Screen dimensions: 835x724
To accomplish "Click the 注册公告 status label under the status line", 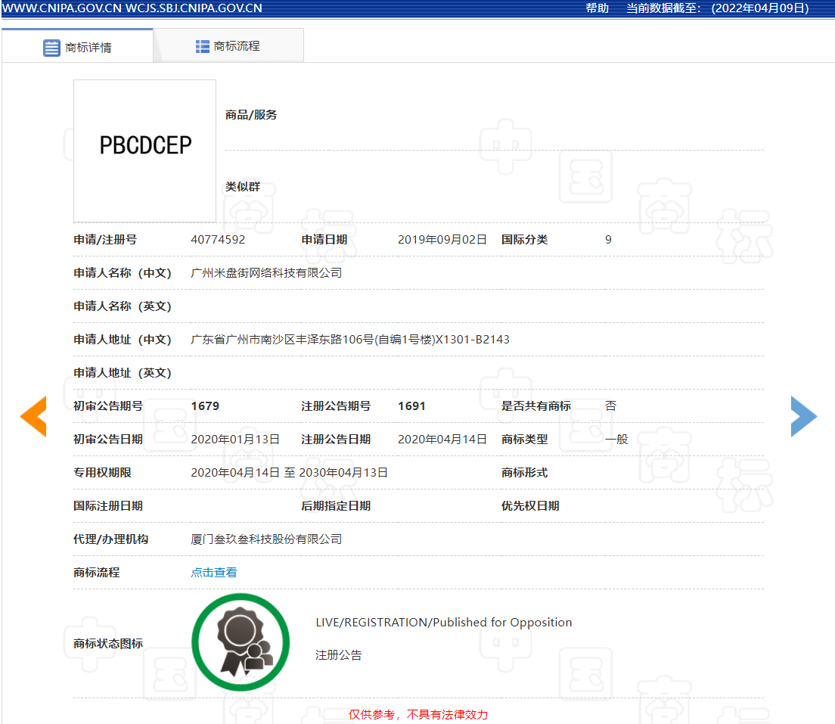I will 338,655.
